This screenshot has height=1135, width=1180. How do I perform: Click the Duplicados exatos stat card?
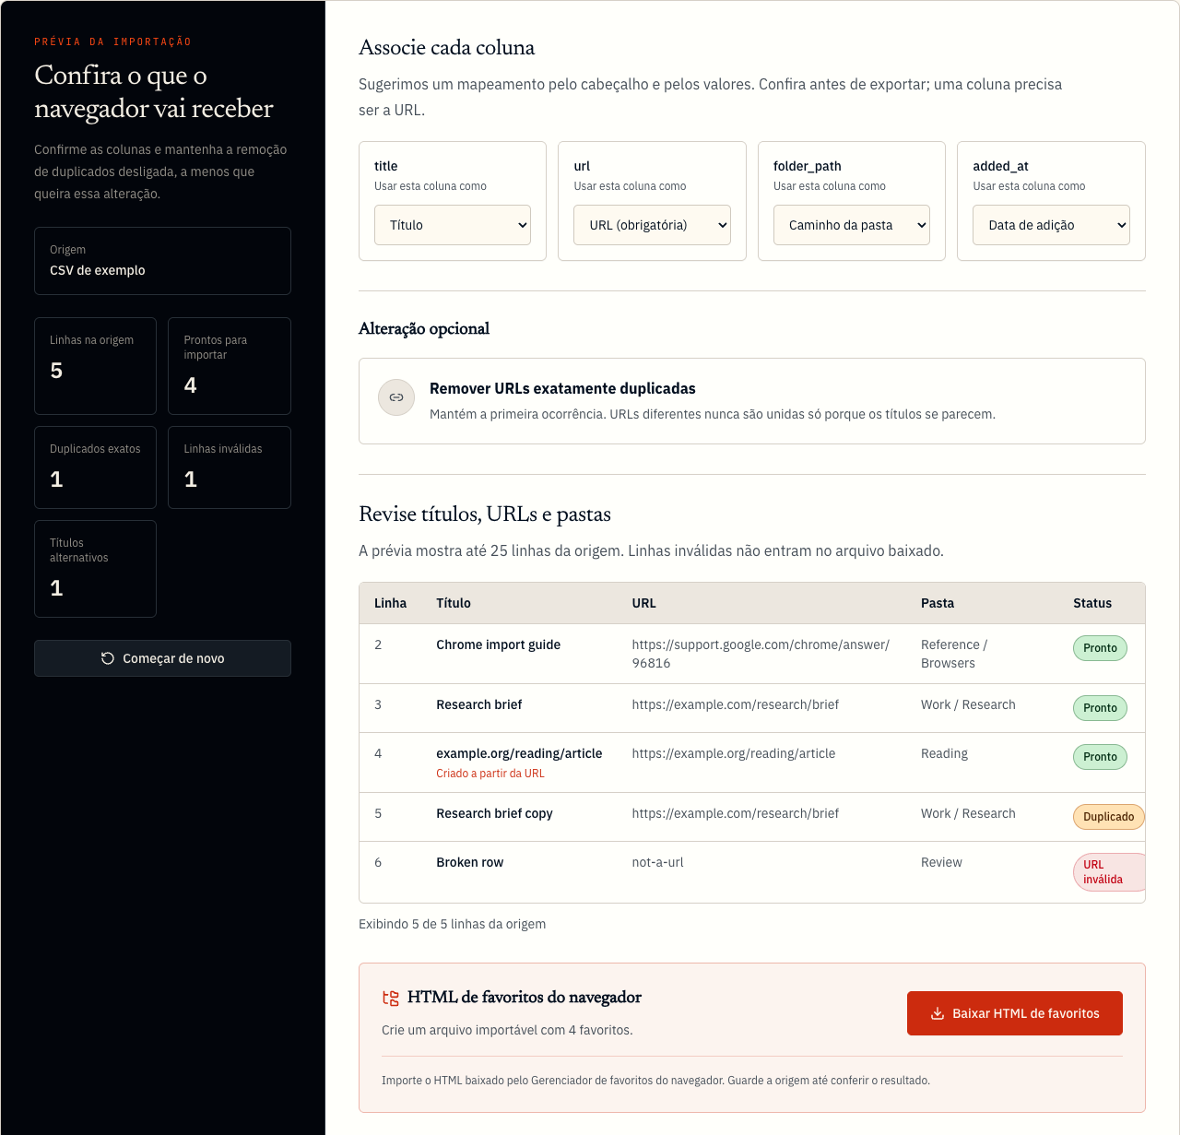(95, 467)
